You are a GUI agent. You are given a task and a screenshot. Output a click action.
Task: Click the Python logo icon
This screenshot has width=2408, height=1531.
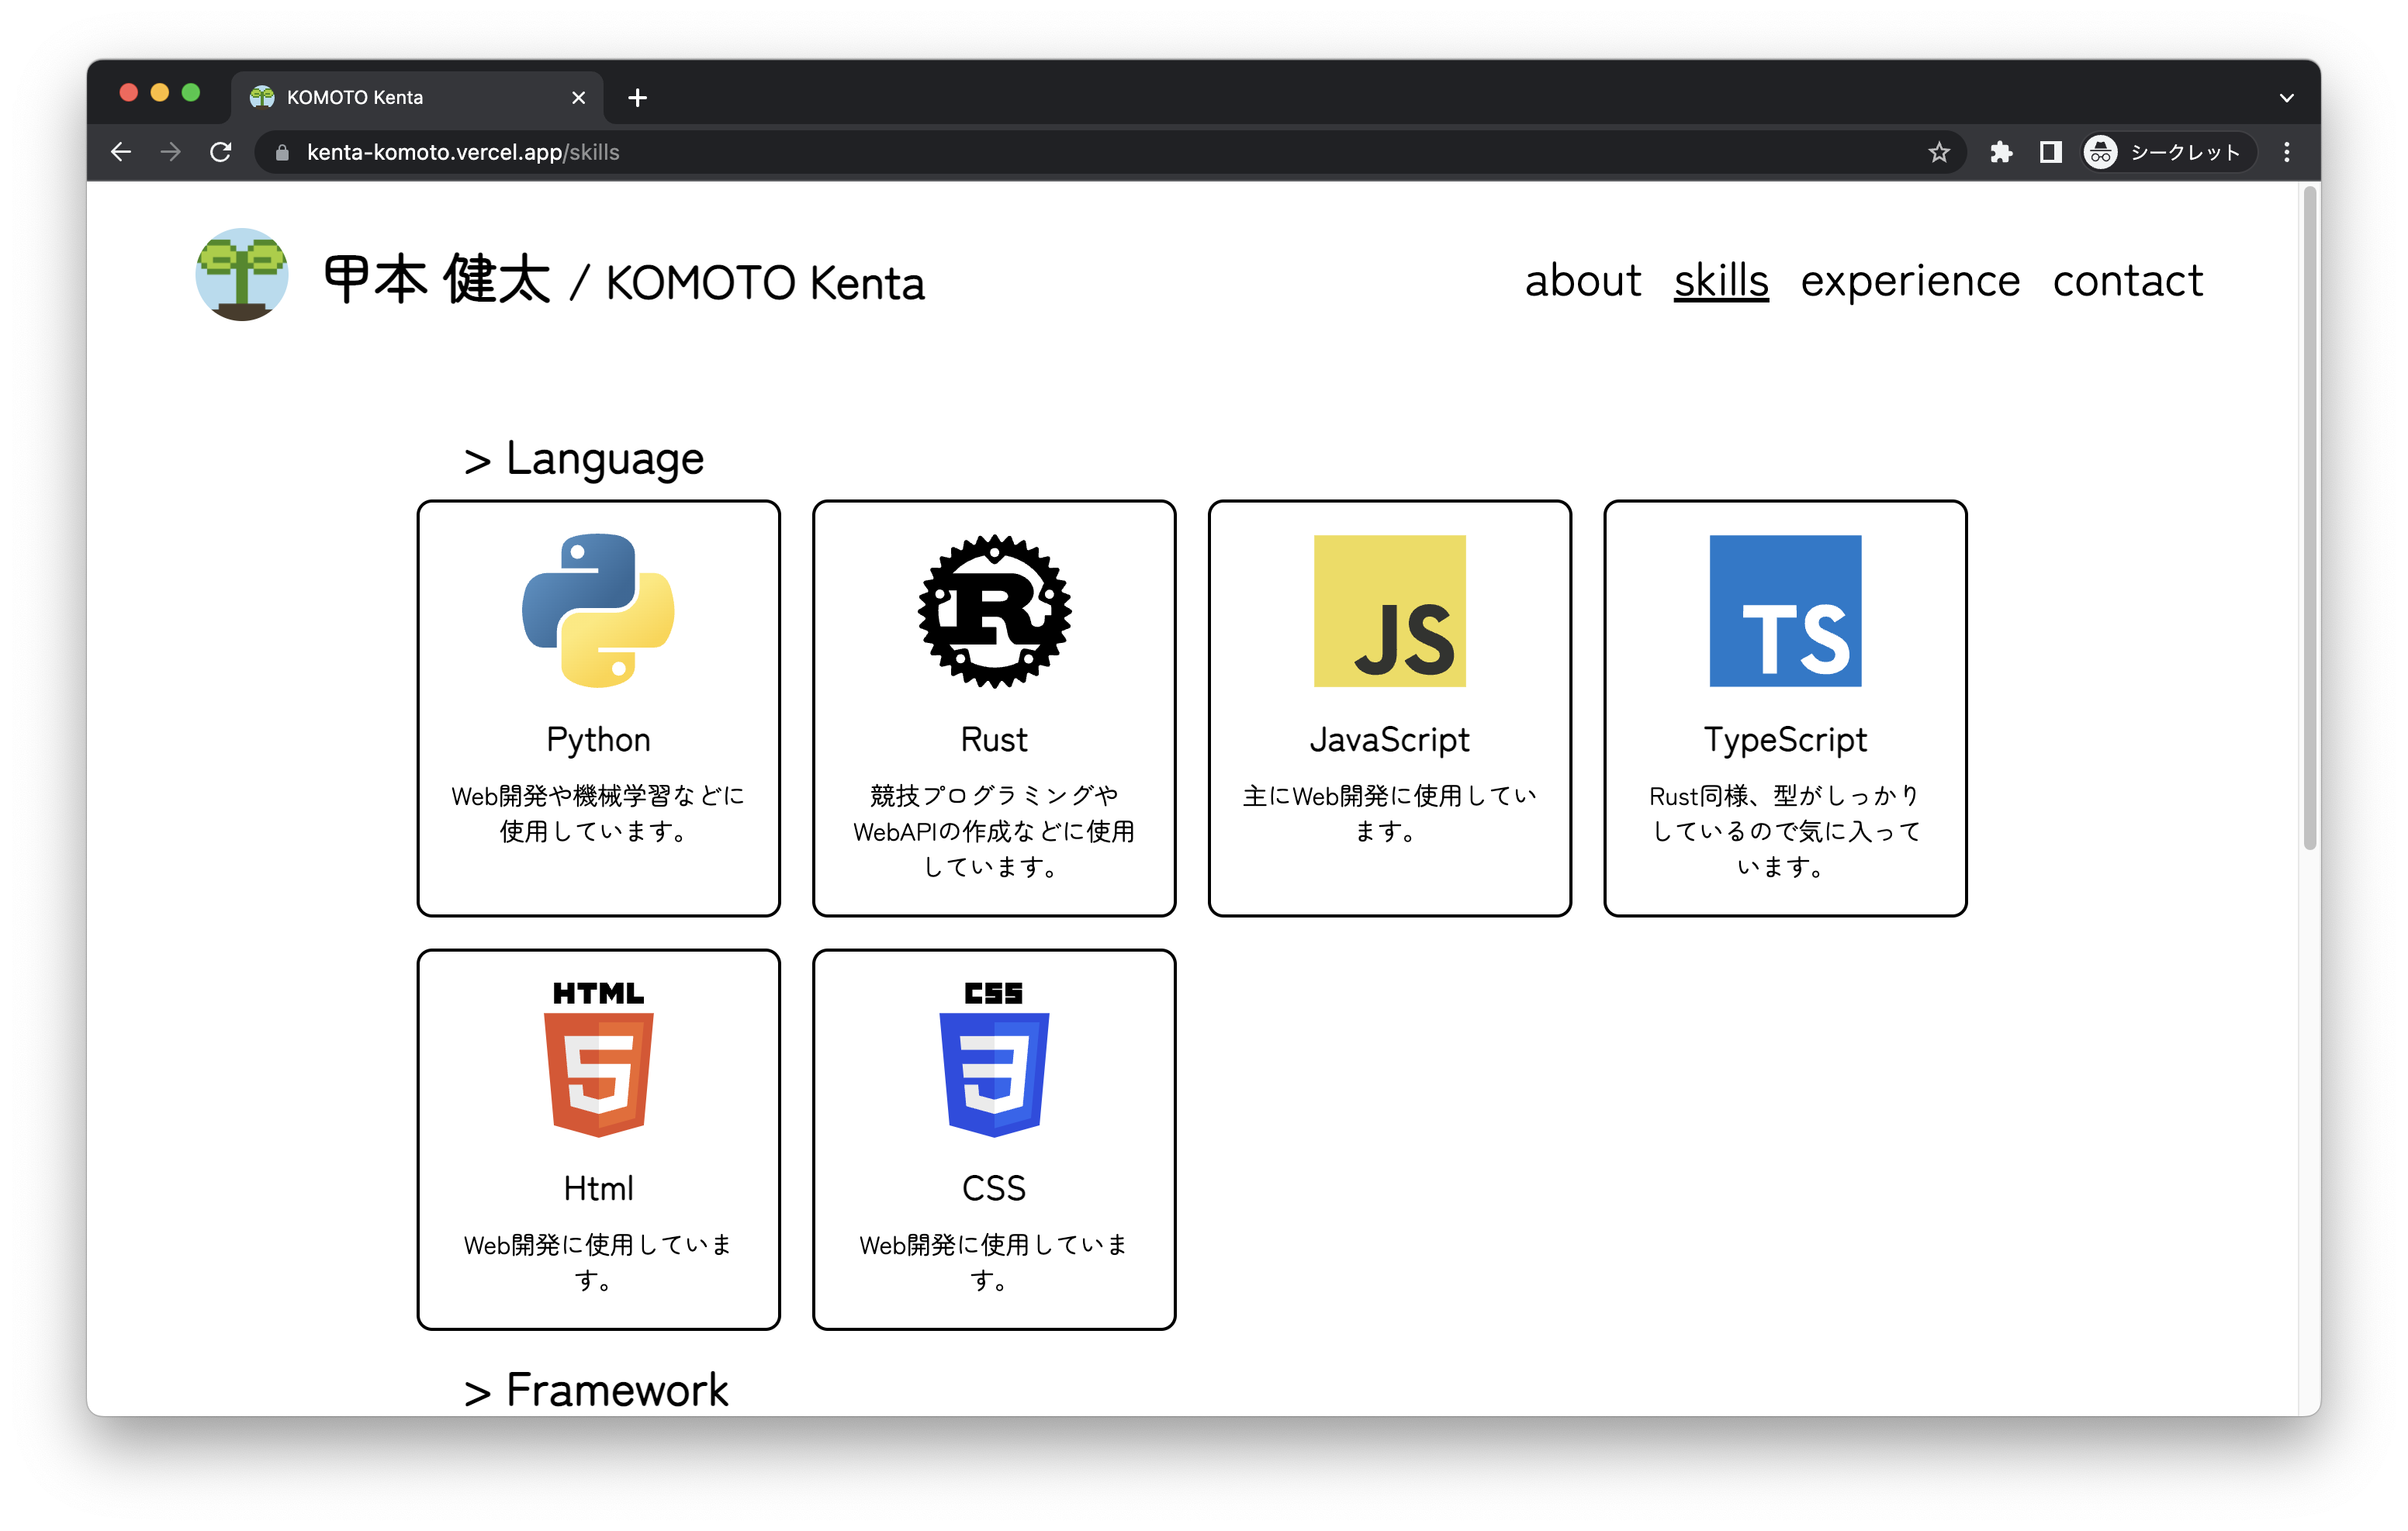598,610
